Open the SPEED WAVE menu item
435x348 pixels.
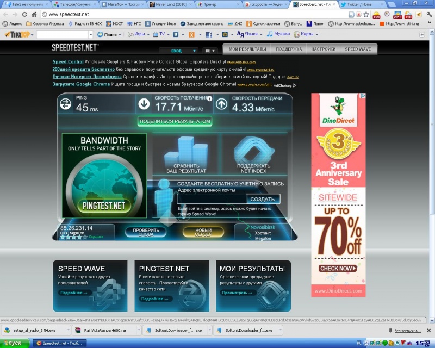pos(358,49)
